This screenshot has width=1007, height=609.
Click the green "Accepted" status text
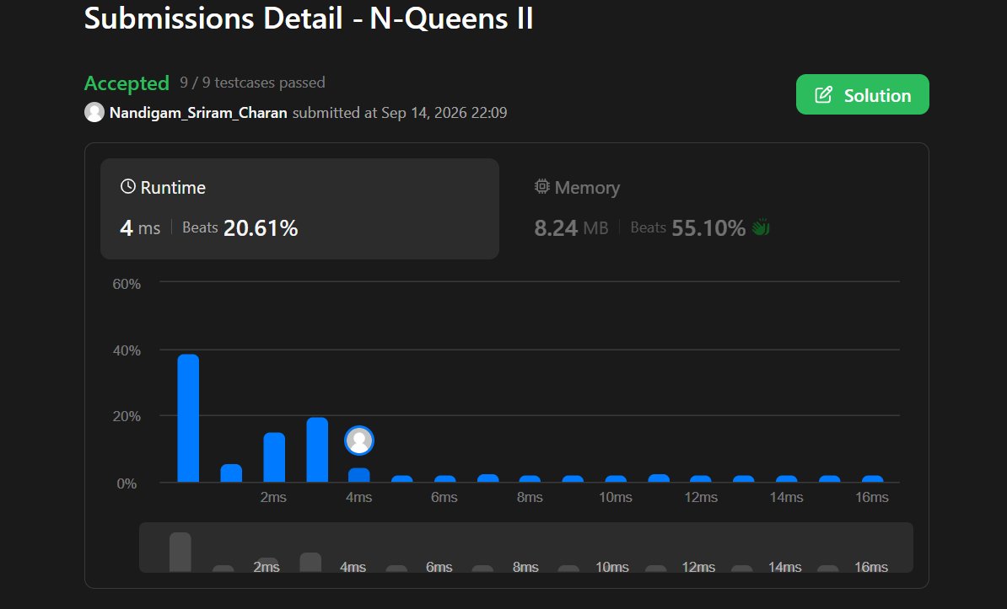click(127, 83)
